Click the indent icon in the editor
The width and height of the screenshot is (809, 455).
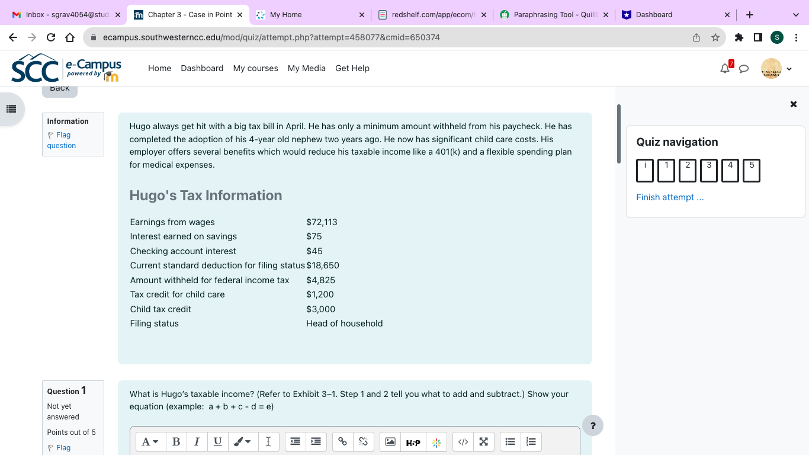(316, 441)
